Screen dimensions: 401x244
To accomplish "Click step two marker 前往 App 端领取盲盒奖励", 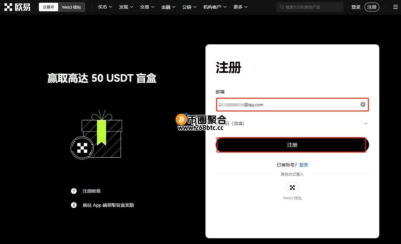I will point(74,205).
